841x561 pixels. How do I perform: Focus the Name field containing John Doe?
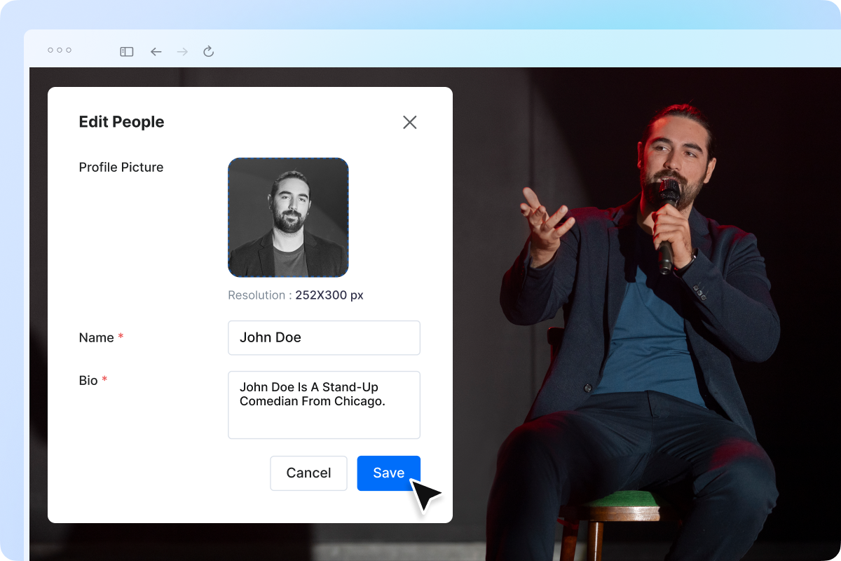(324, 338)
